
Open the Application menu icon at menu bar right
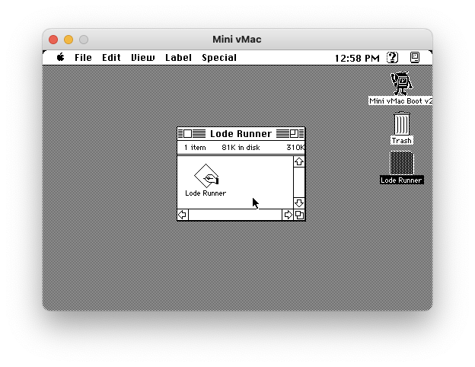coord(415,57)
